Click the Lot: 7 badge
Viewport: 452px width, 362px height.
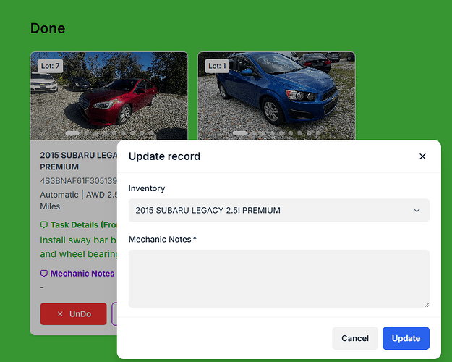pos(50,66)
